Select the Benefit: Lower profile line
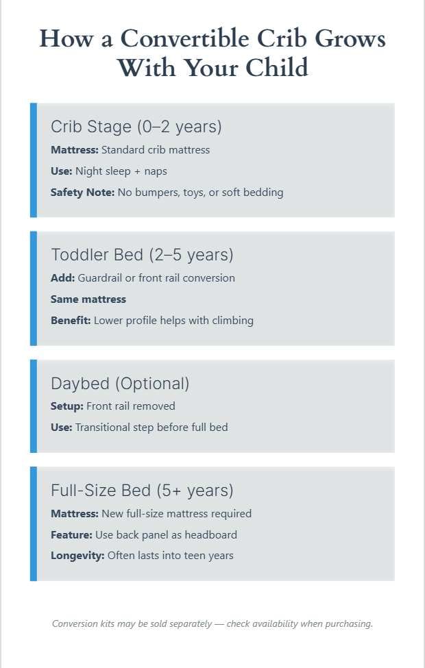 152,321
